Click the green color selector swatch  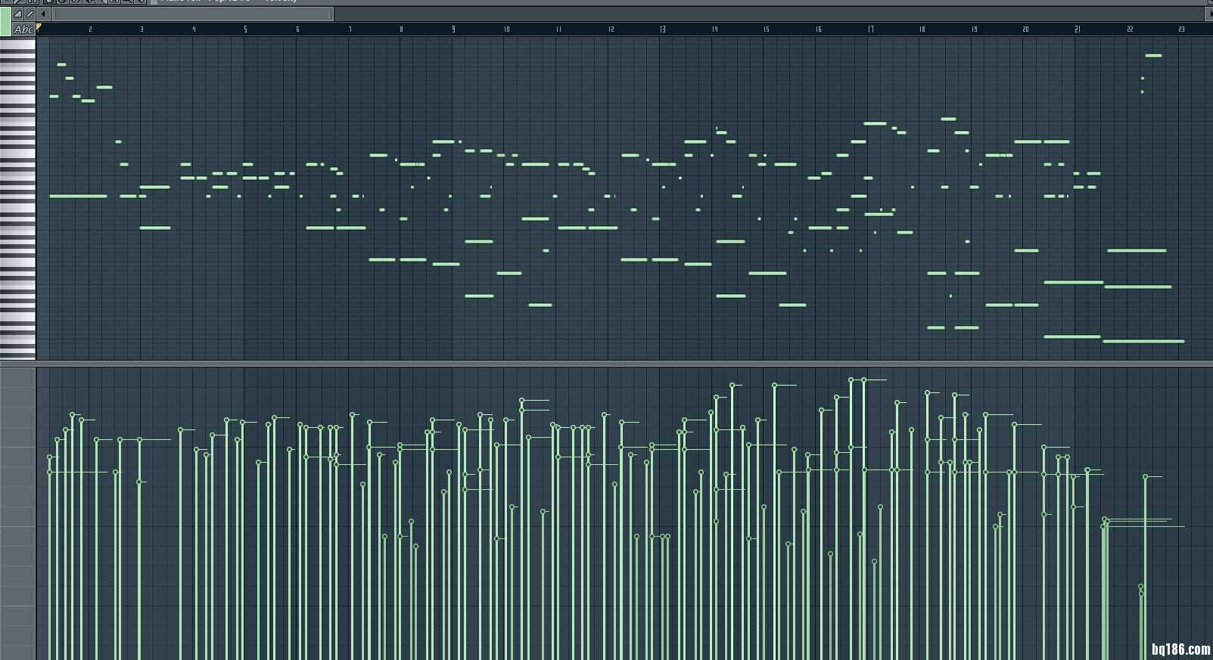[x=5, y=21]
